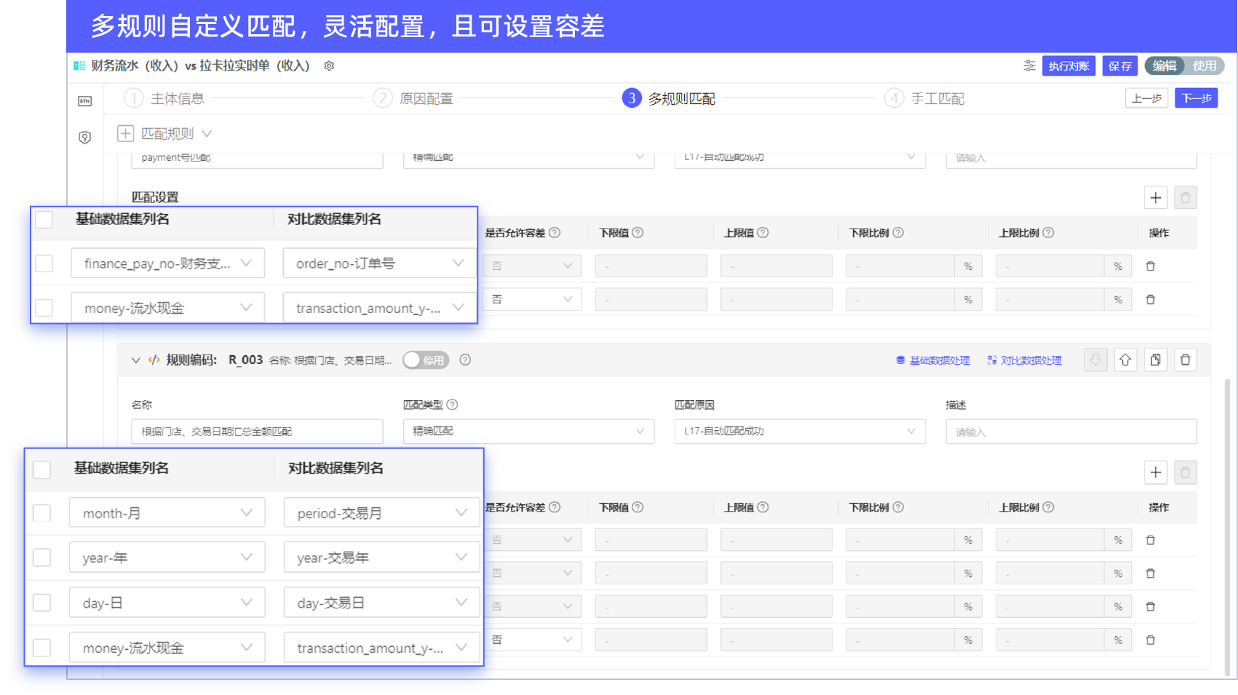Switch to the 原因配置 step

426,98
